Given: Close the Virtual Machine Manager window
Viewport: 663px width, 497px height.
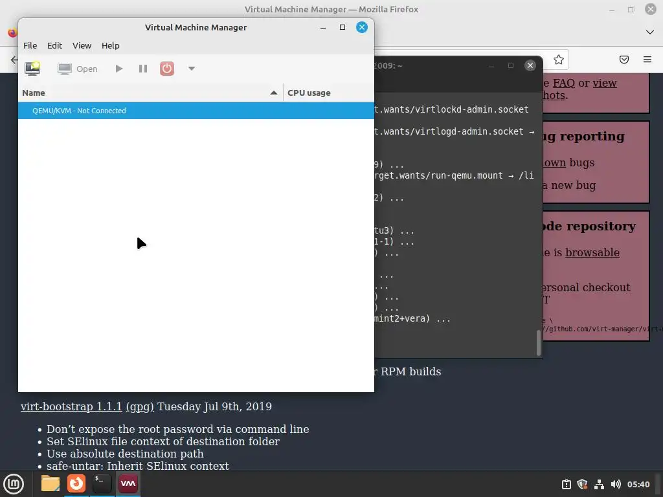Looking at the screenshot, I should point(362,27).
